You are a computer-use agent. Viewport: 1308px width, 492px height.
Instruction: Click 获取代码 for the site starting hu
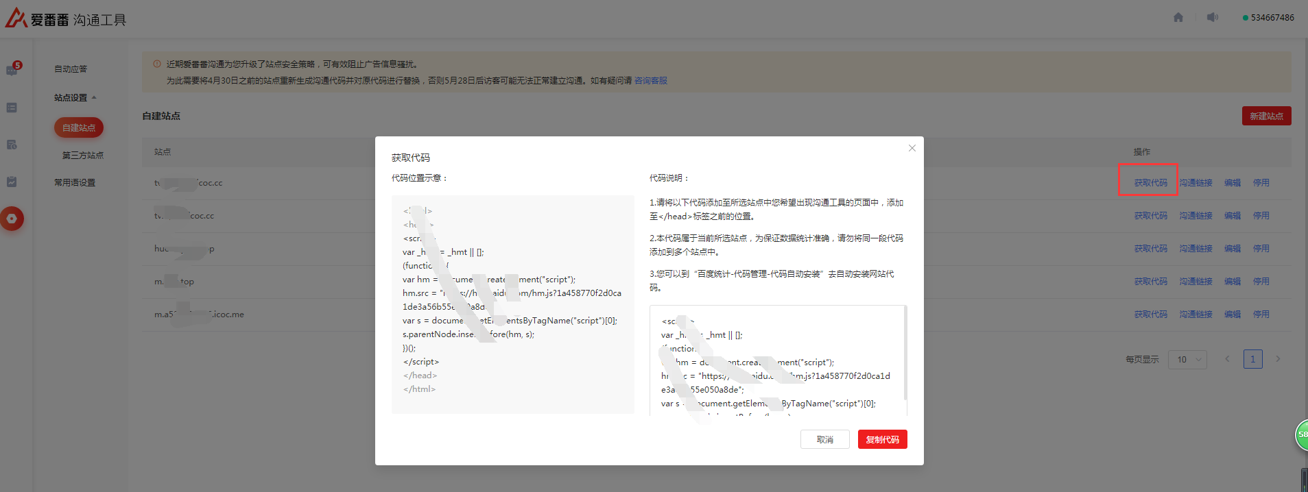pos(1151,249)
